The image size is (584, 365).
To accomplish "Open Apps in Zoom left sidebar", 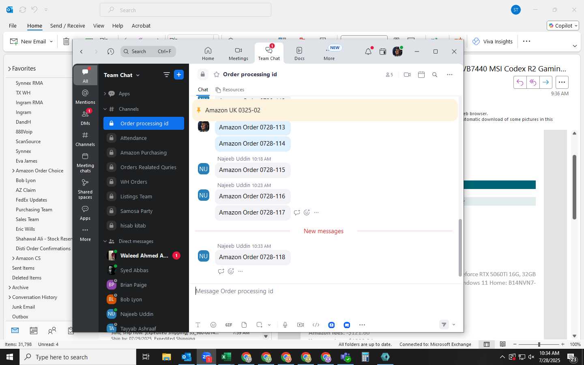I will (x=85, y=213).
